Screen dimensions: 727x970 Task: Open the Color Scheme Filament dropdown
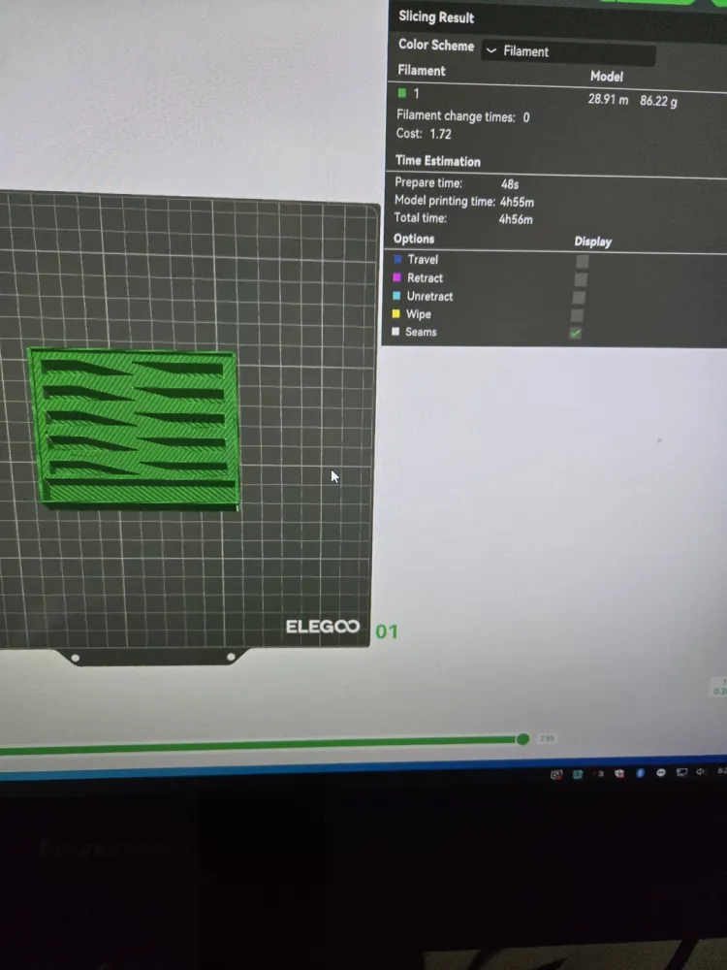click(x=568, y=52)
